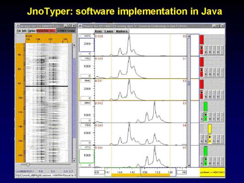Click the red genotype color bar of lane B 040

coord(202,62)
